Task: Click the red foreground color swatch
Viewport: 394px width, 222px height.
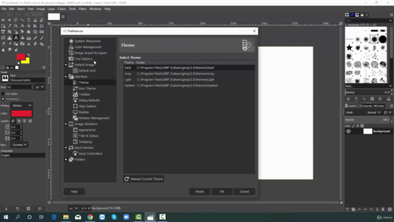Action: coord(20,57)
